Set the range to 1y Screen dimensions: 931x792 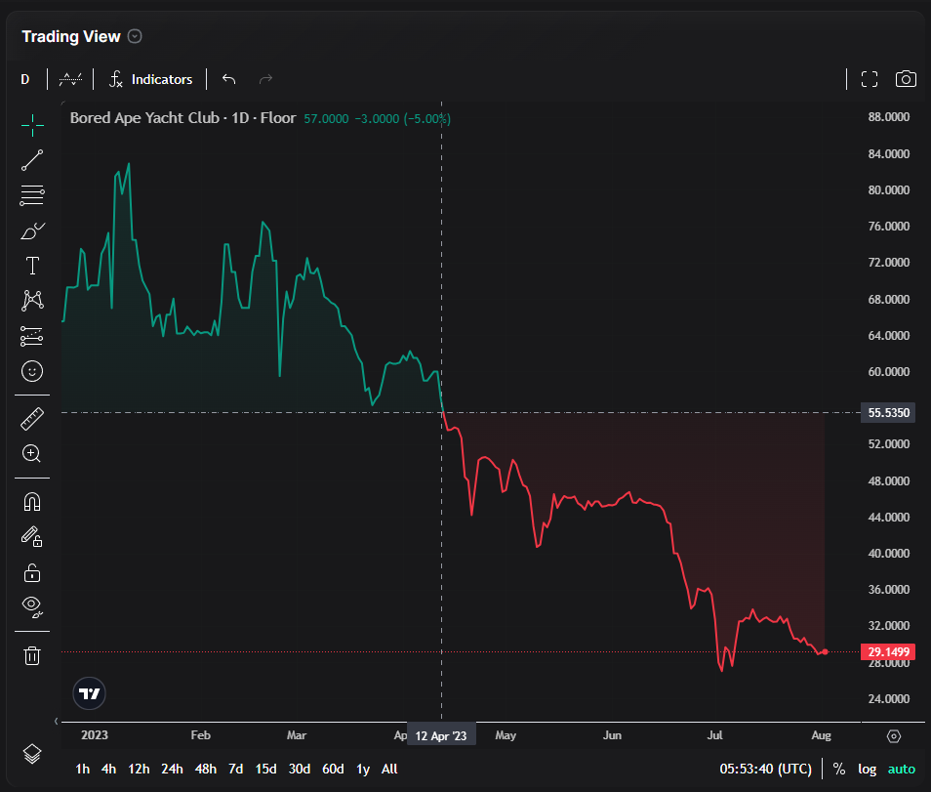363,769
